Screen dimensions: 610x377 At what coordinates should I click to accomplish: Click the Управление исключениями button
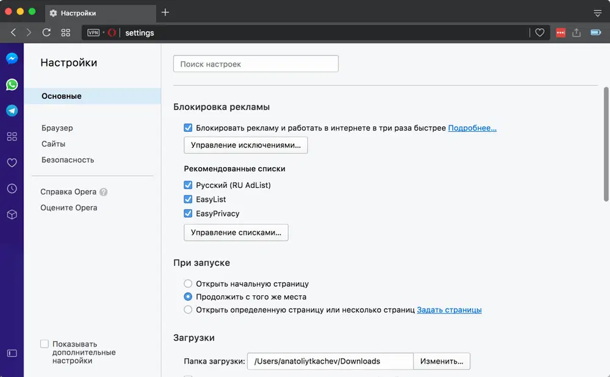pyautogui.click(x=246, y=145)
